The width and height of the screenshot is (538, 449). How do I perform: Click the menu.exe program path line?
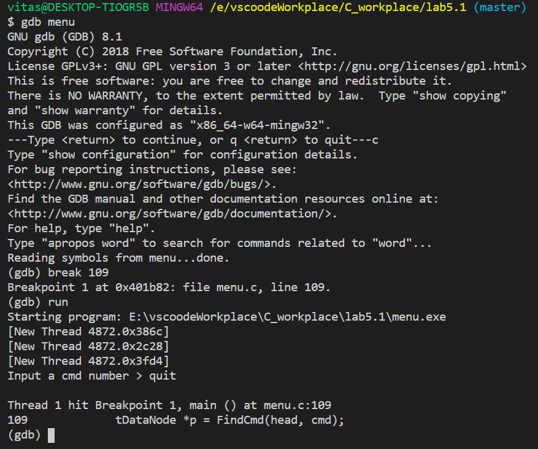[227, 317]
